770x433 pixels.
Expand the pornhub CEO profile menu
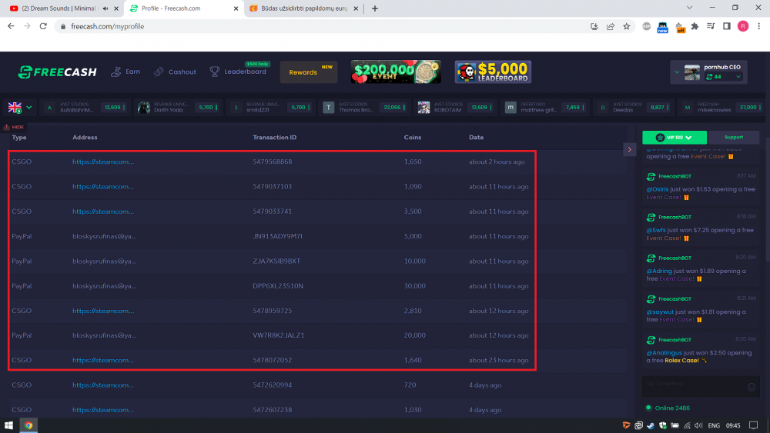tap(677, 72)
